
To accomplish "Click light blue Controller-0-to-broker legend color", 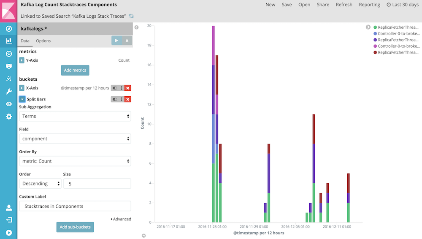I will click(x=375, y=34).
